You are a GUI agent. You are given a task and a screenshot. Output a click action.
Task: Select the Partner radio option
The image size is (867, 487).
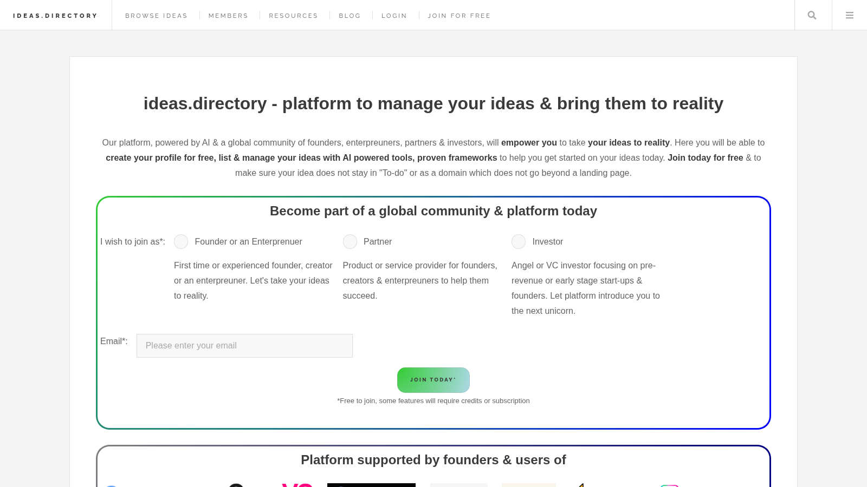350,241
